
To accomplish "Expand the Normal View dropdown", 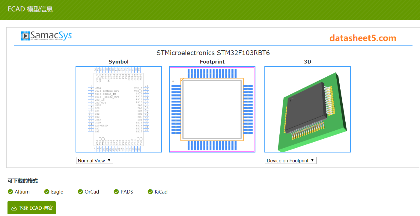I will pyautogui.click(x=95, y=161).
